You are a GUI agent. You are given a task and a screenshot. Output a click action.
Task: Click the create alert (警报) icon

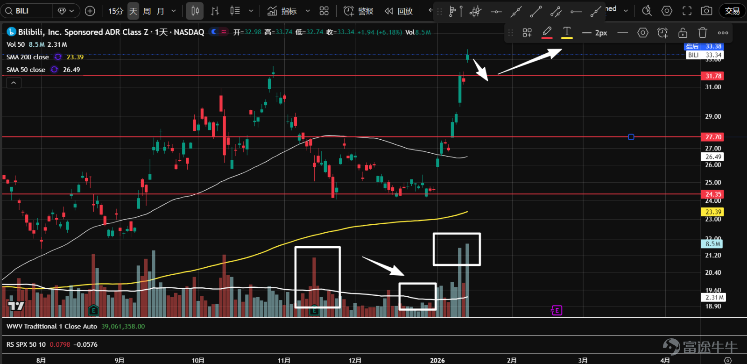click(358, 11)
